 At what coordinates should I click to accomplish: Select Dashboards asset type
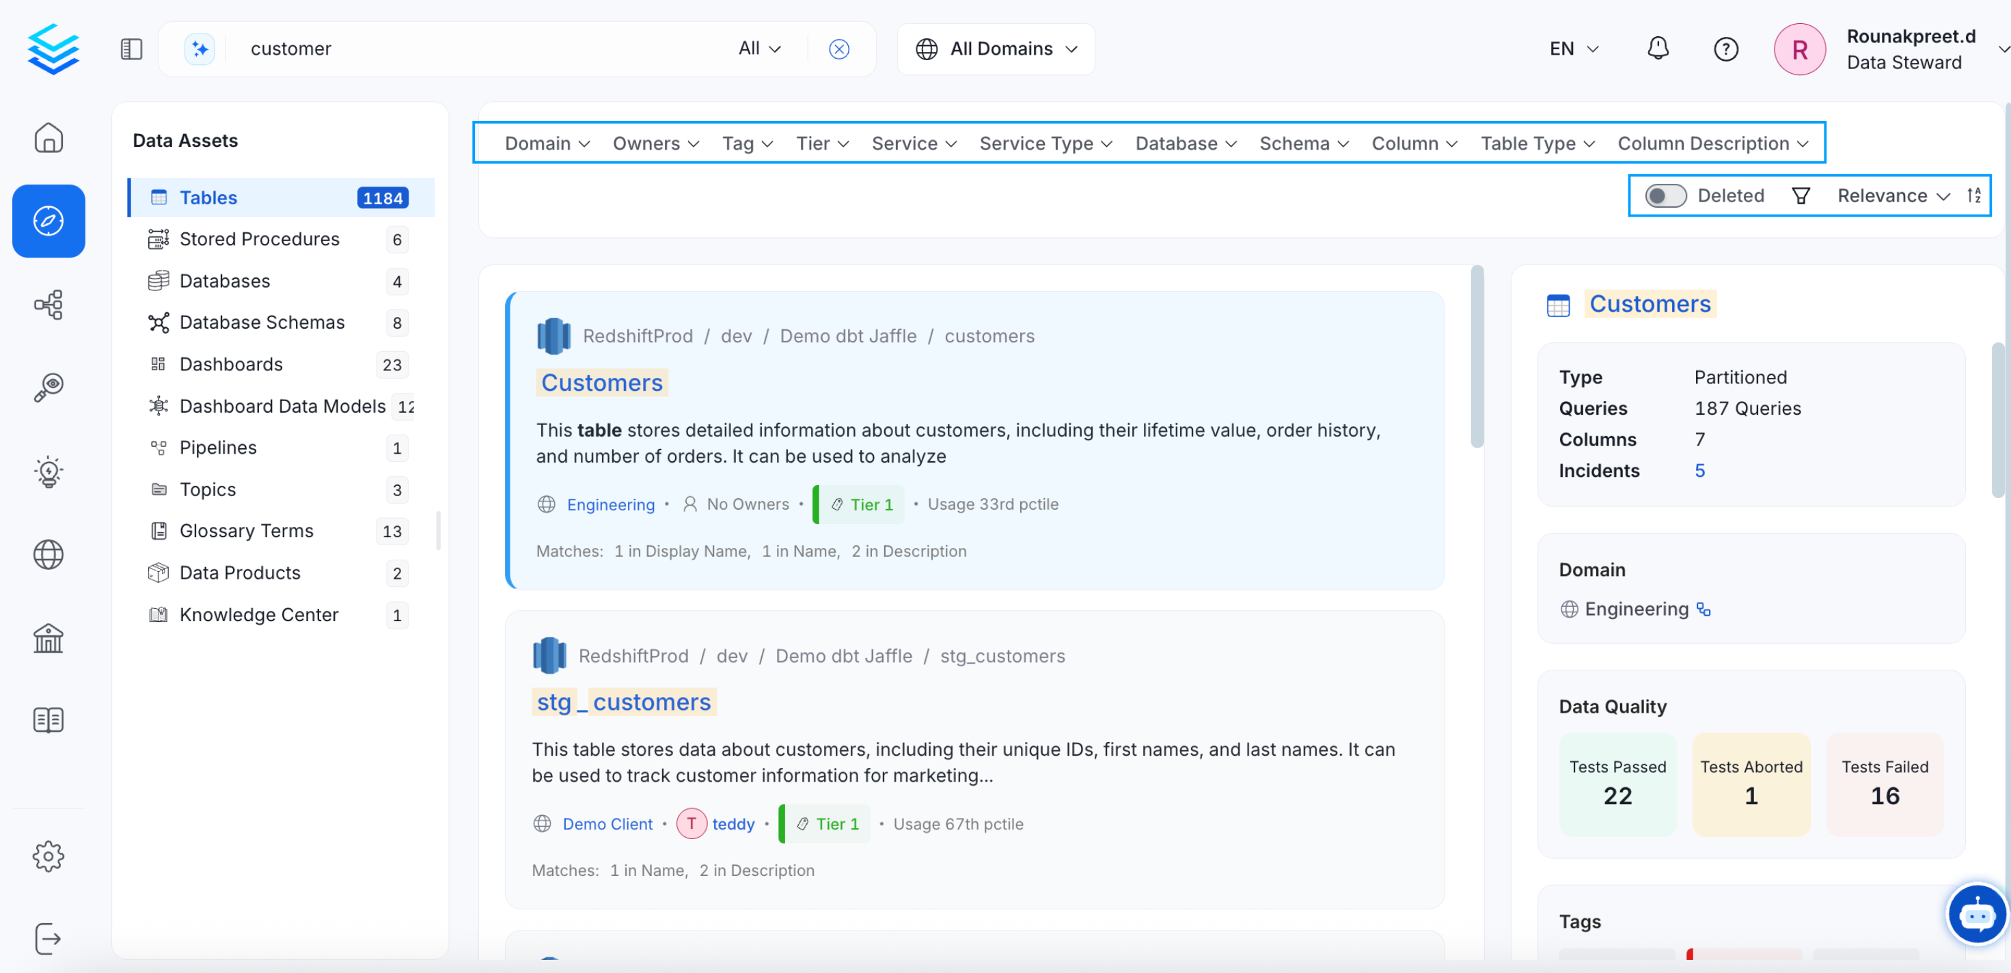click(x=231, y=365)
